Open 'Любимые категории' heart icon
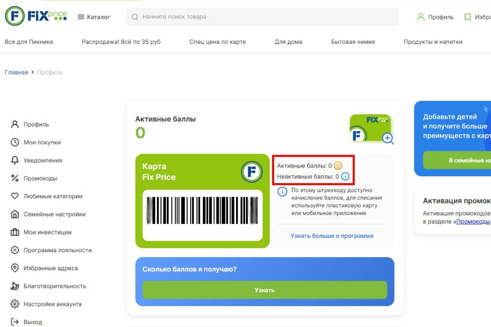491x327 pixels. (x=15, y=196)
